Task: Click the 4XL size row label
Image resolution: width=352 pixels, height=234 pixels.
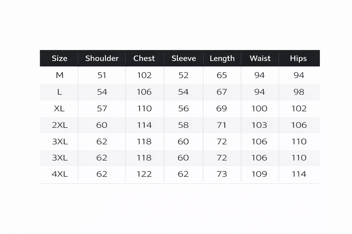Action: 60,174
